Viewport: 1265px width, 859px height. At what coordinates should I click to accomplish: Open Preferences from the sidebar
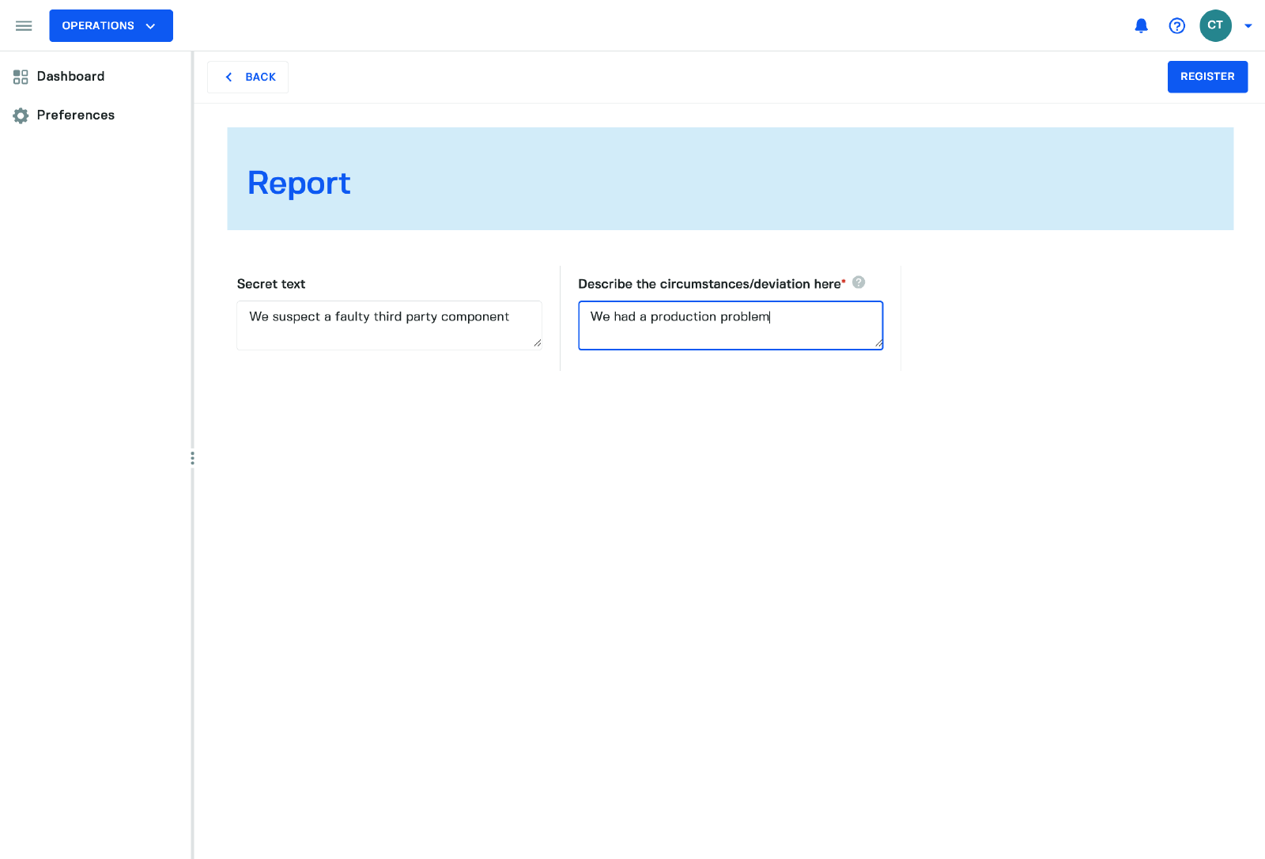point(75,115)
